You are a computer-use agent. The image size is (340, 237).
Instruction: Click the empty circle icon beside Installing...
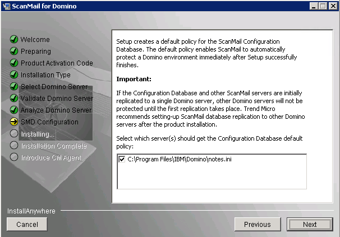pos(14,134)
